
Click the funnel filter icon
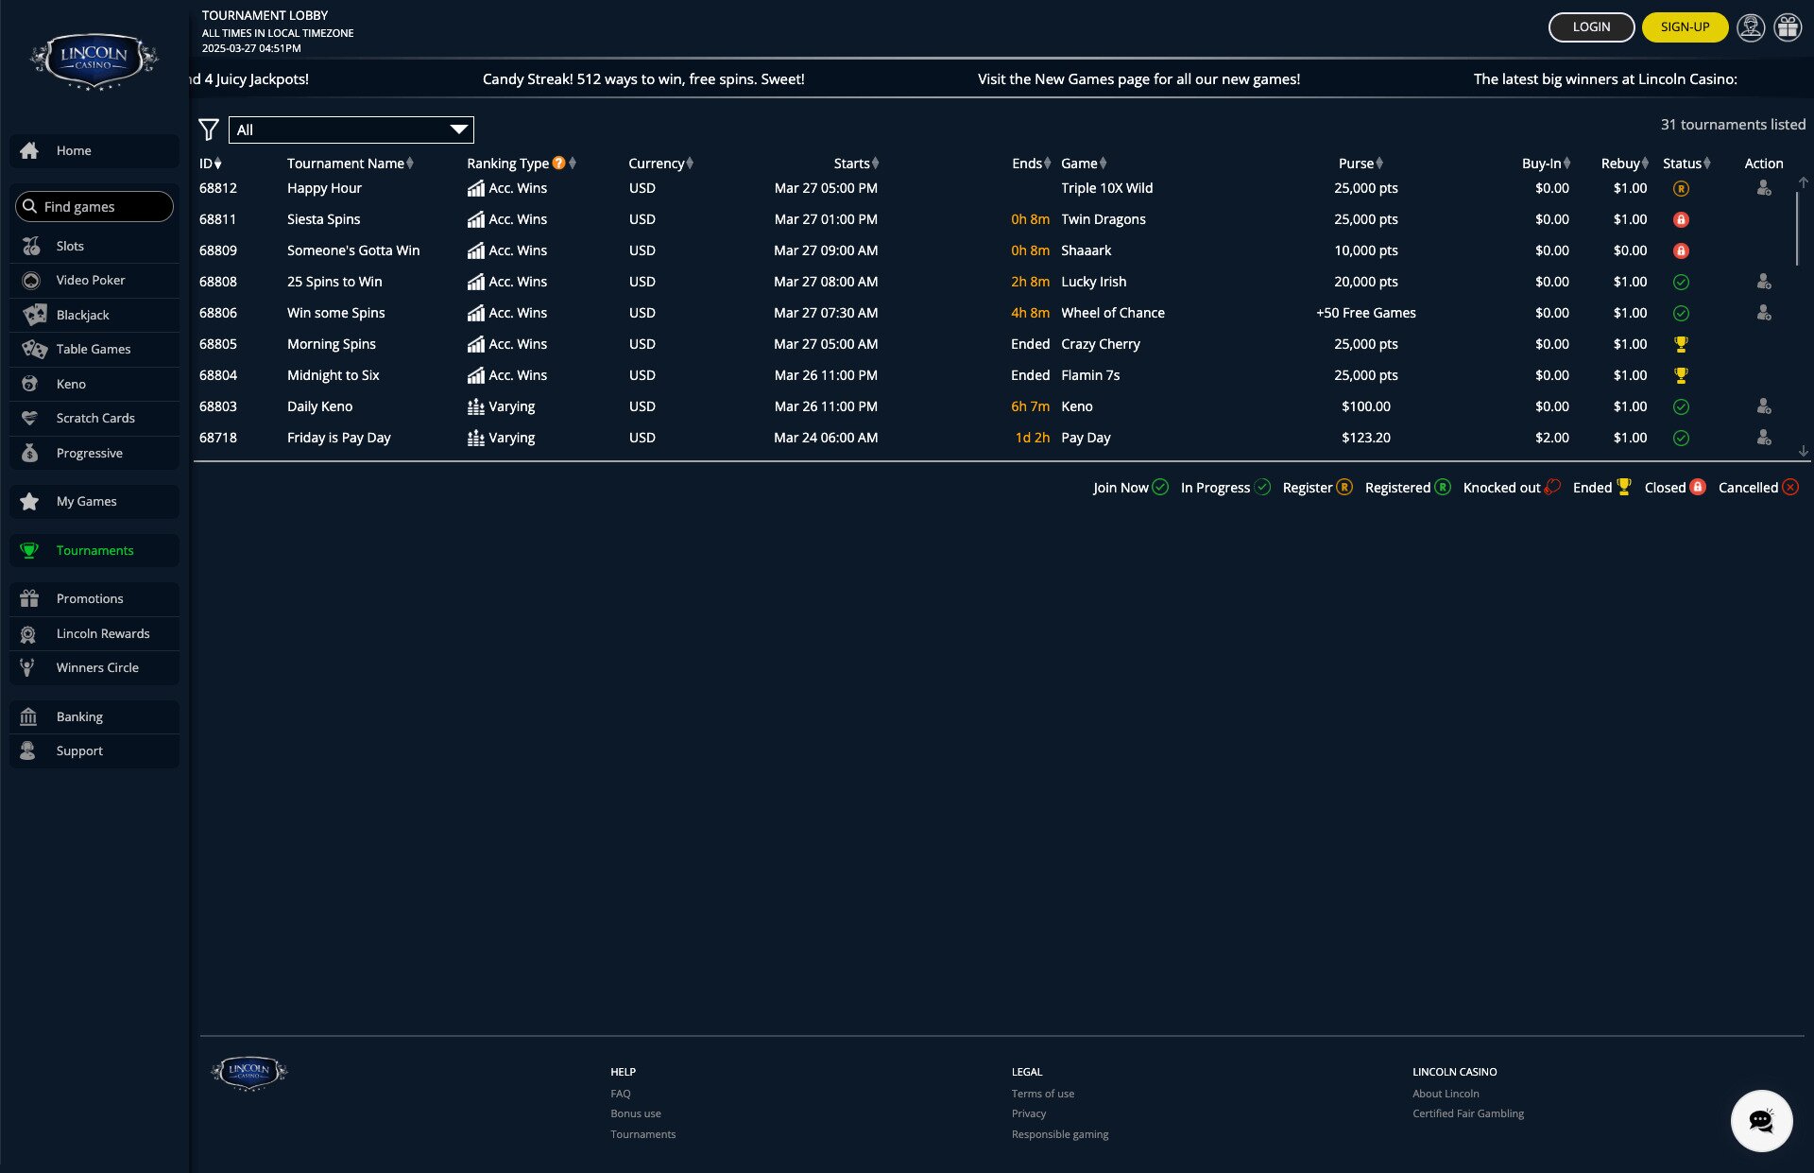coord(209,129)
